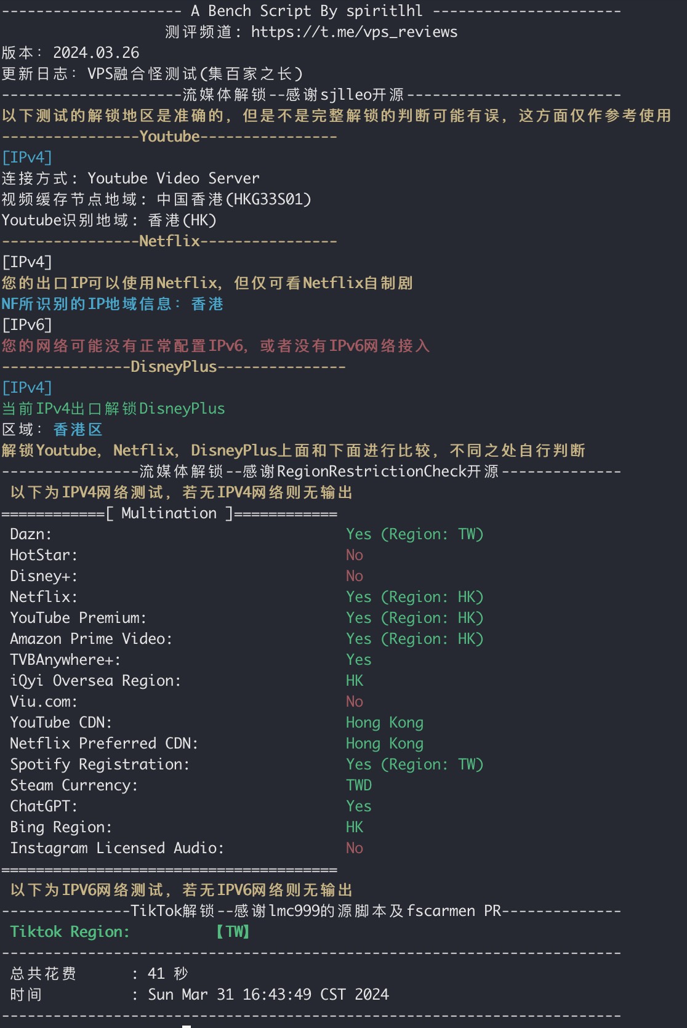Click the Youtube section divider heading
This screenshot has width=687, height=1028.
[x=169, y=137]
